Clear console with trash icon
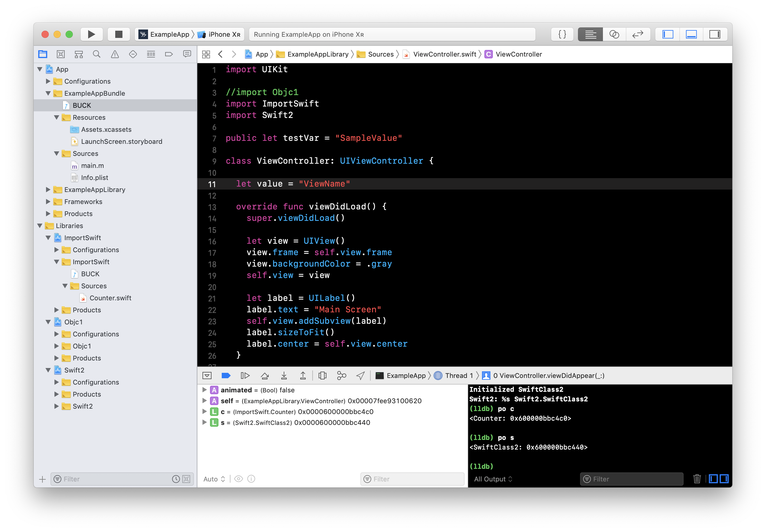The height and width of the screenshot is (532, 766). point(697,479)
